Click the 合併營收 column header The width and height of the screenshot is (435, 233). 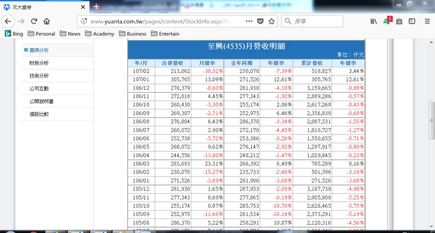click(173, 63)
